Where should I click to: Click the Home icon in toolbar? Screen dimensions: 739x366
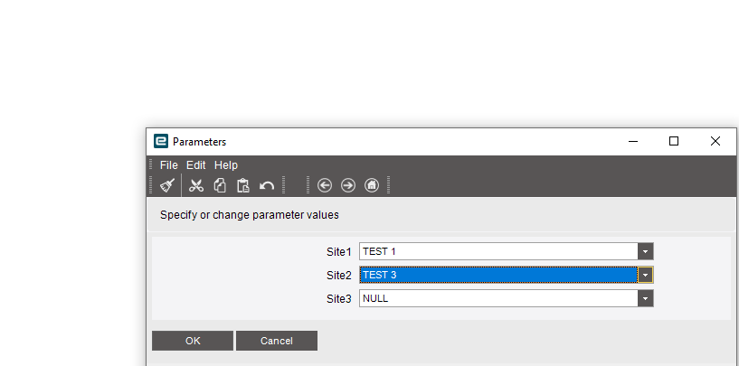(372, 185)
